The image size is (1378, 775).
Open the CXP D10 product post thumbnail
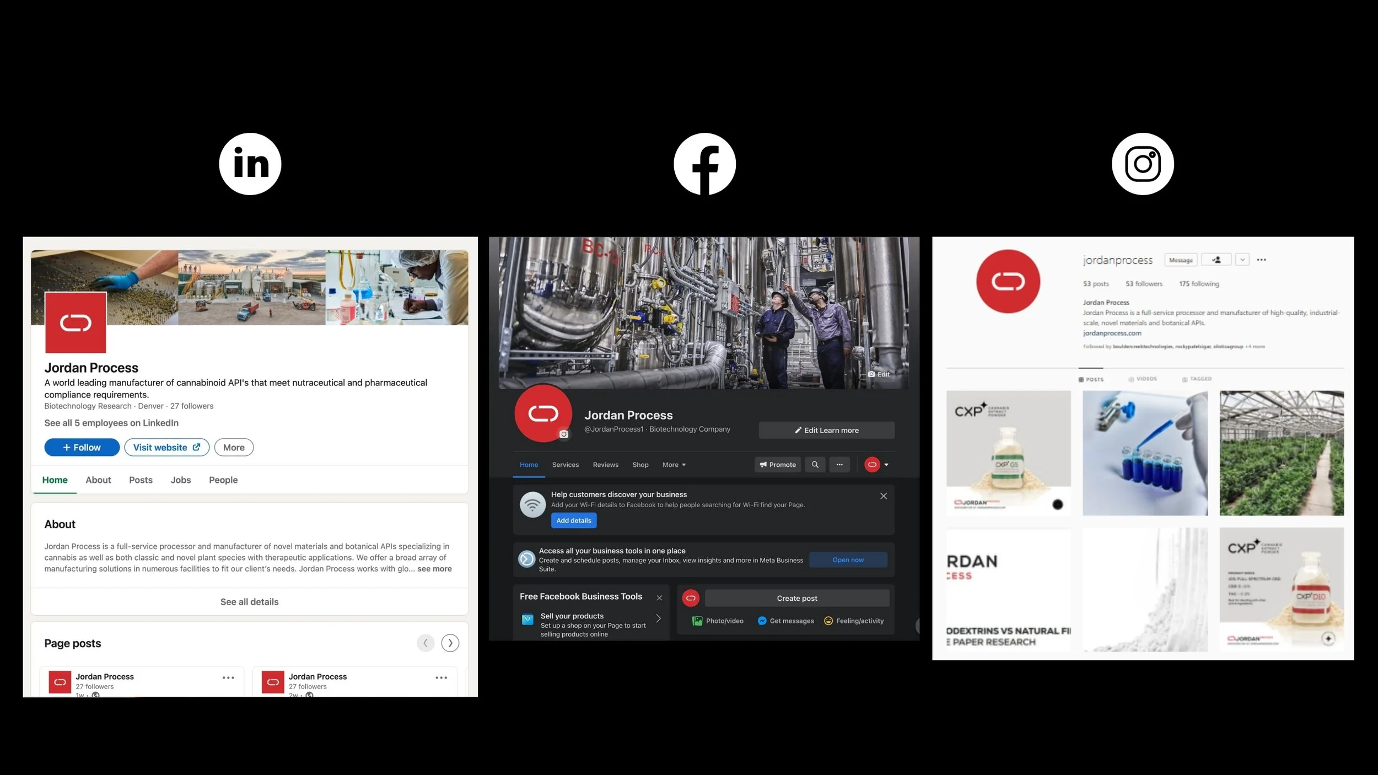[x=1282, y=589]
